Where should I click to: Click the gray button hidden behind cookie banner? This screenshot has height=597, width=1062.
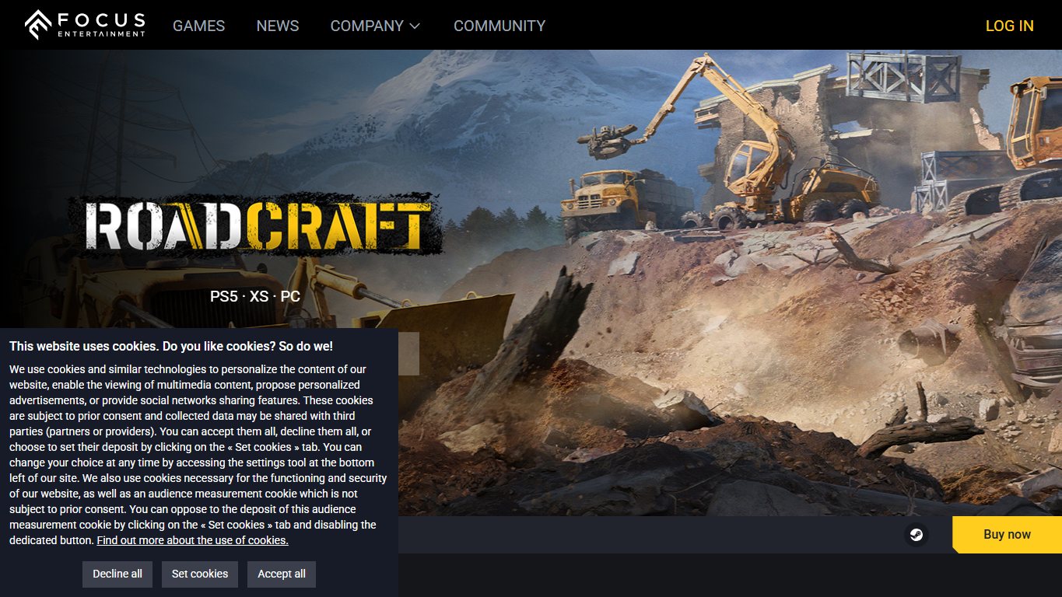point(408,354)
